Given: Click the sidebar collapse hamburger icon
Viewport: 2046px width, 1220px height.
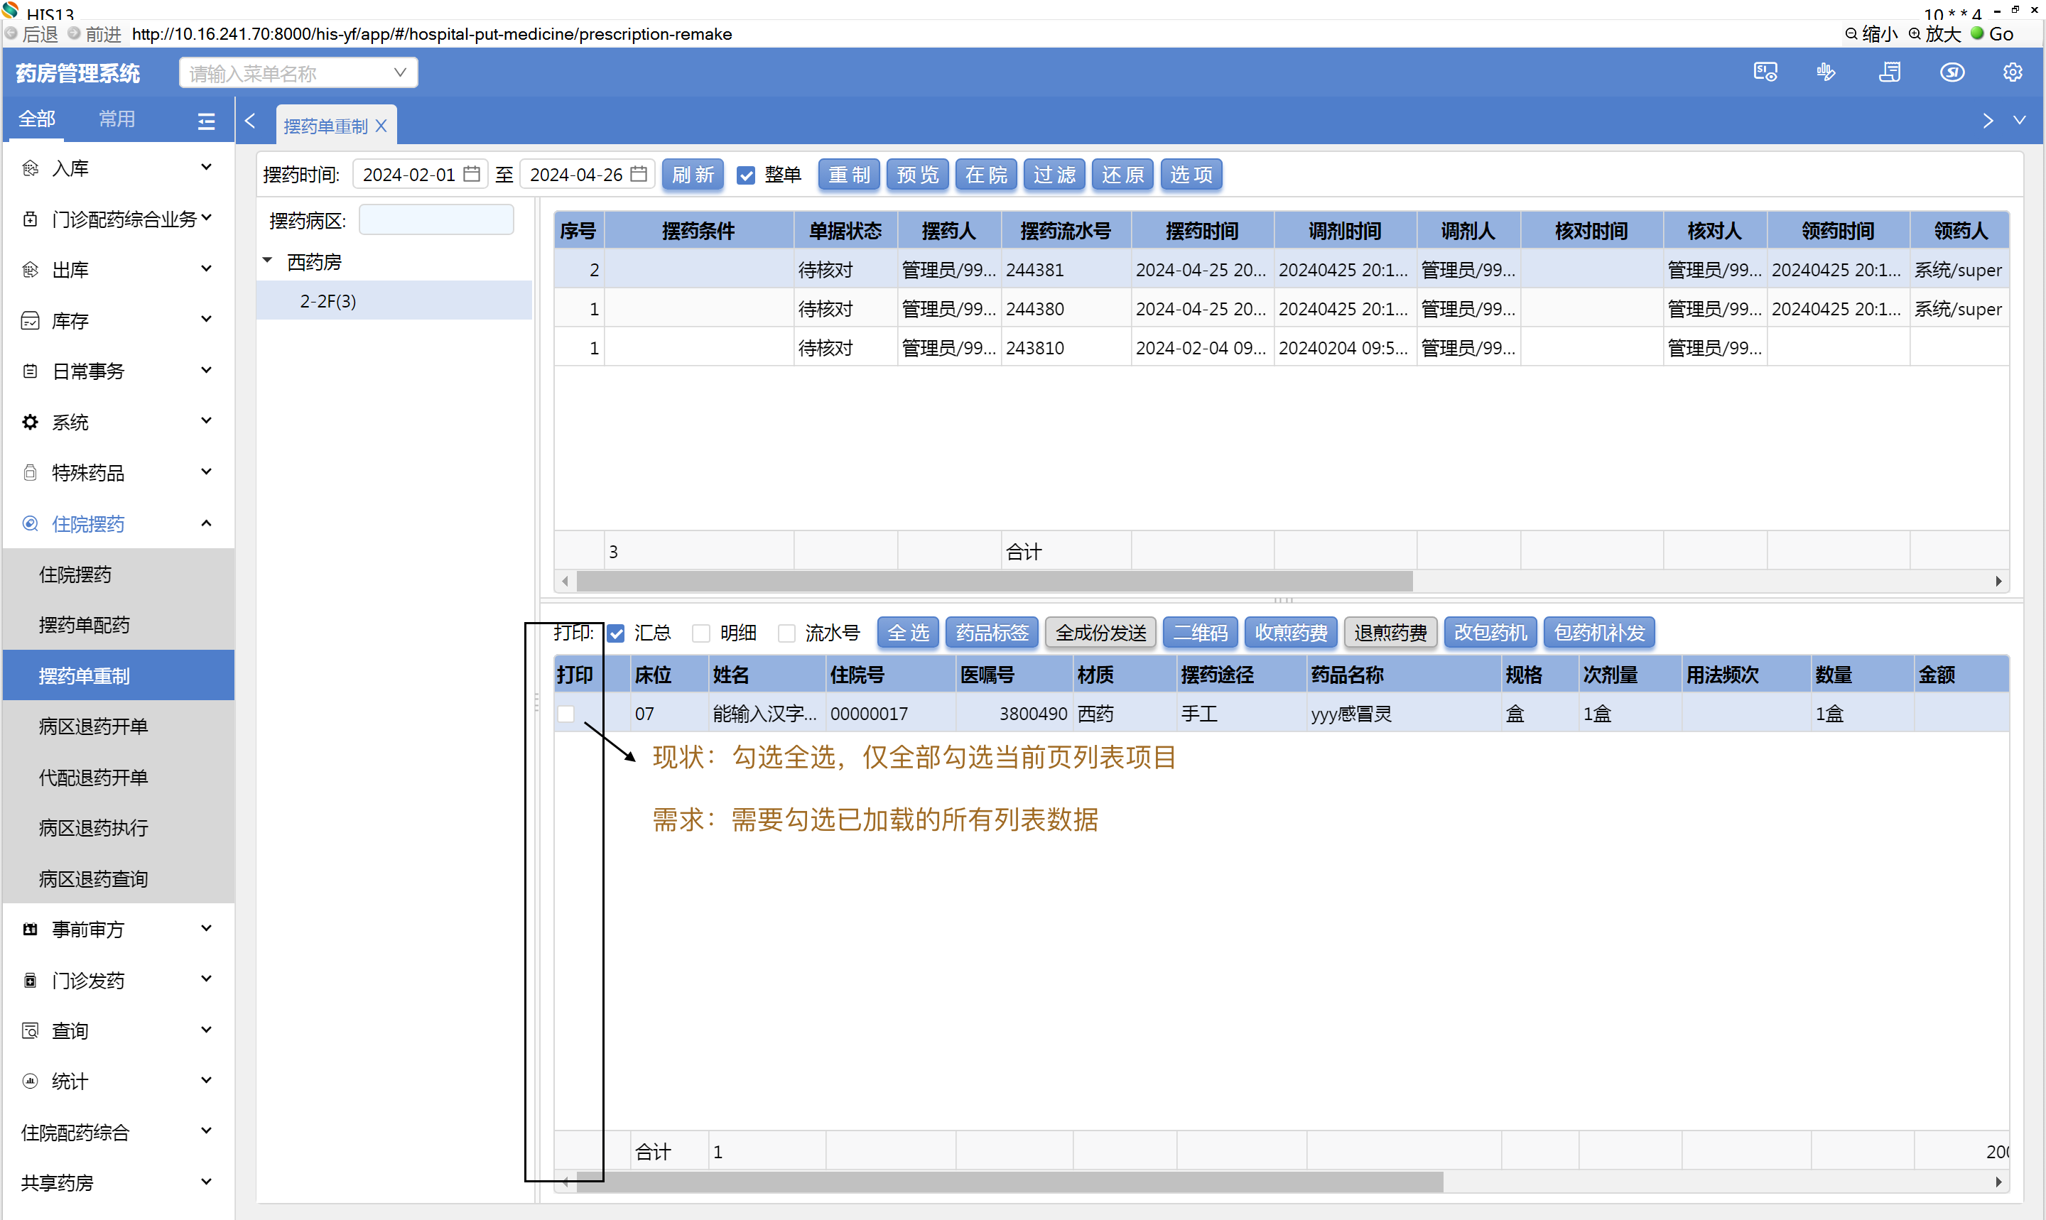Looking at the screenshot, I should (207, 121).
